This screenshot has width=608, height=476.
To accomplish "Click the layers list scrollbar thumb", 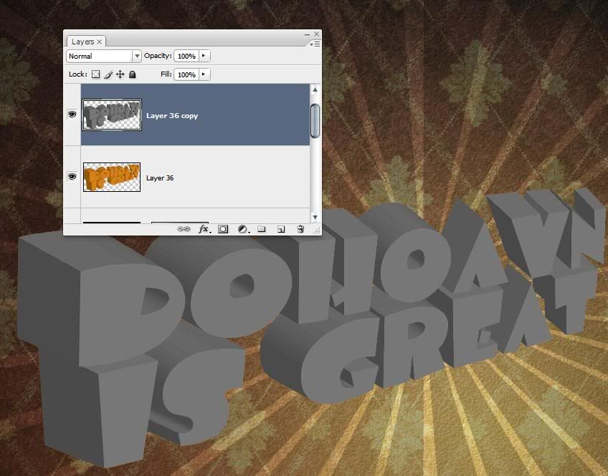I will tap(315, 120).
